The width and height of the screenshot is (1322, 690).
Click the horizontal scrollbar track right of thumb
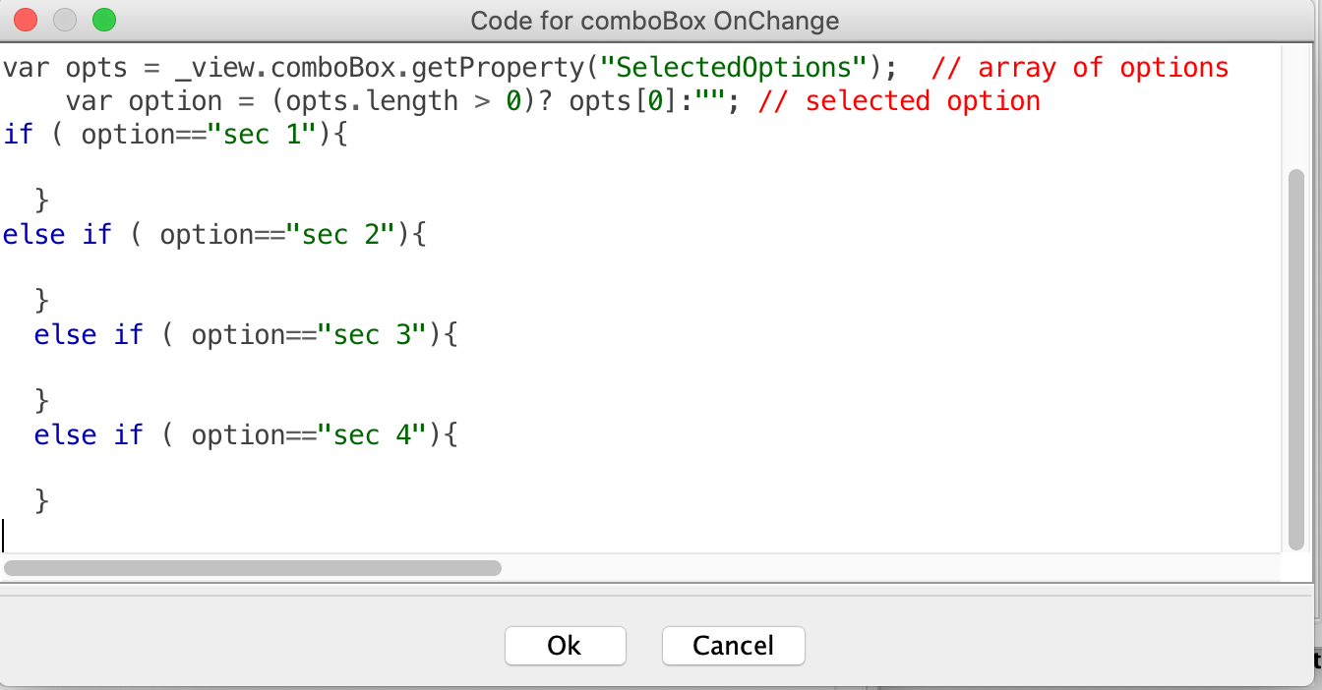pos(885,567)
